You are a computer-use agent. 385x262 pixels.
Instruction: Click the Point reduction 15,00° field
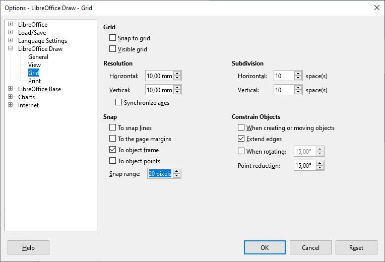click(305, 165)
